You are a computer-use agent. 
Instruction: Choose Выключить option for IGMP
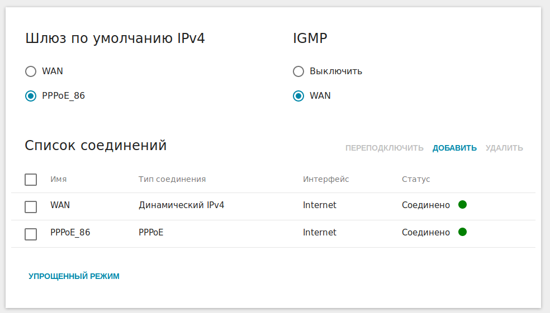(298, 71)
